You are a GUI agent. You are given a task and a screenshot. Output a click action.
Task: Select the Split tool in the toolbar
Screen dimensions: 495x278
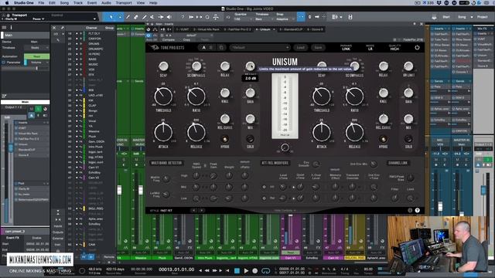(128, 17)
